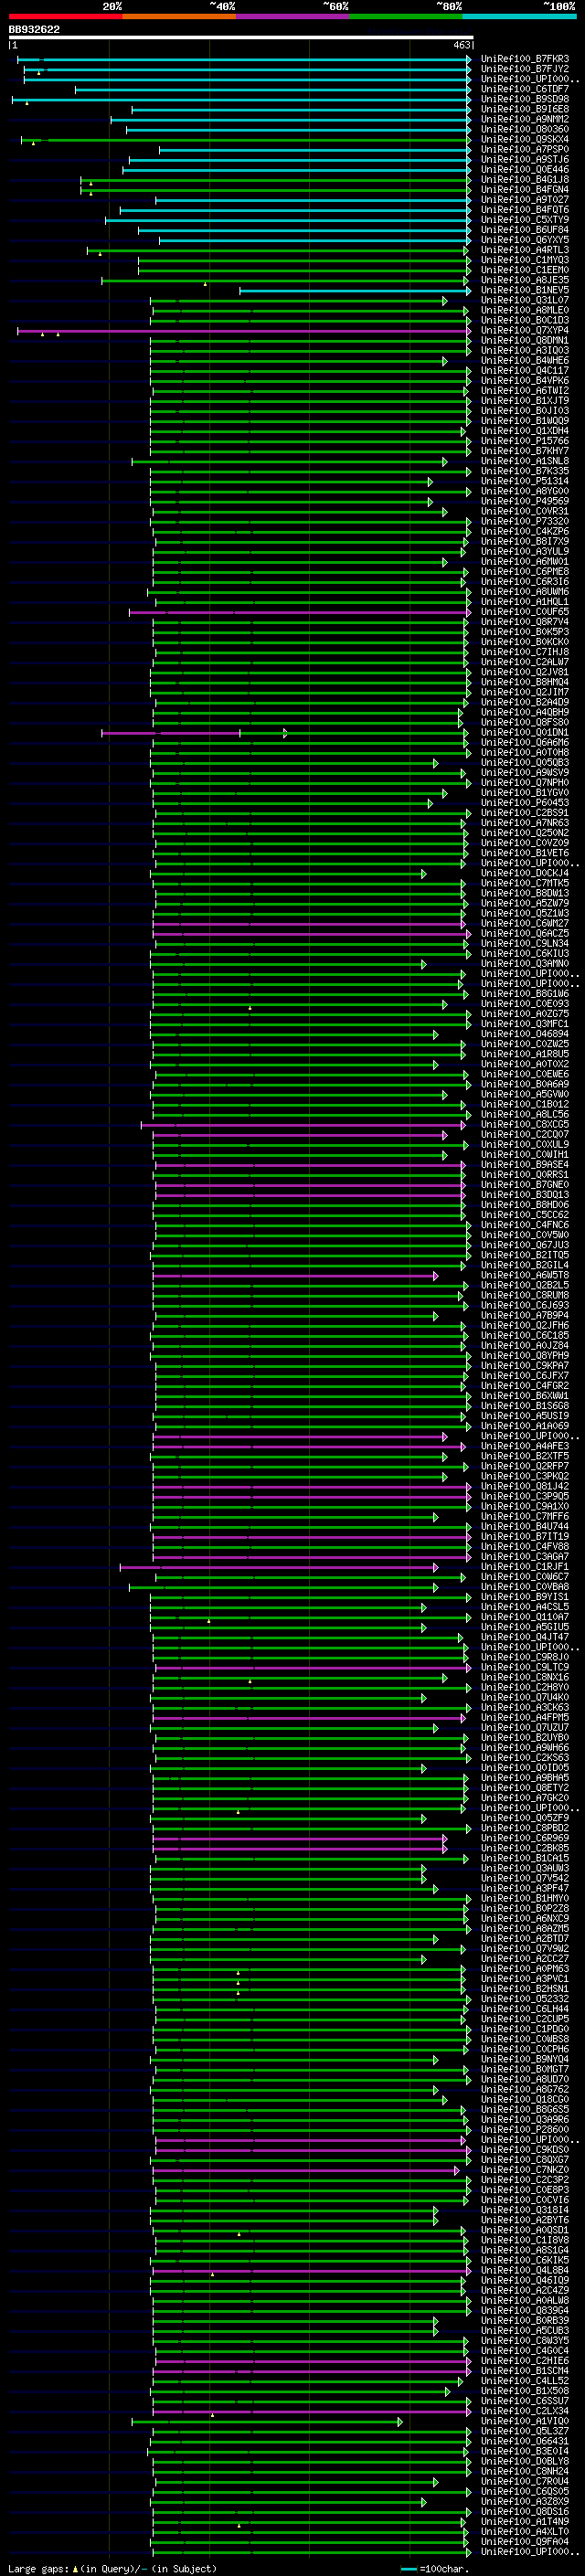Screen dimensions: 585x2576
Task: Open hit UniRef100_B7FKR3
Action: [525, 59]
